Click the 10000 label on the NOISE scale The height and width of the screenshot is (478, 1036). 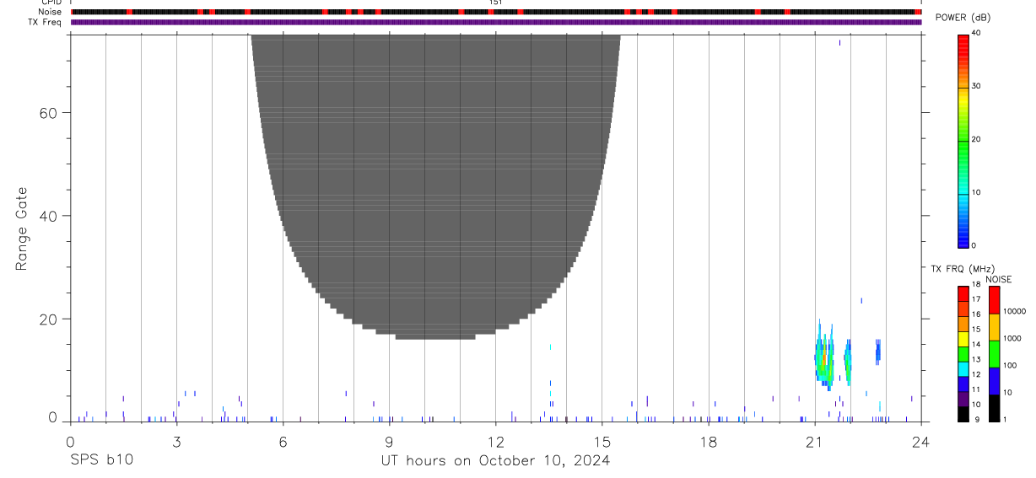[x=1014, y=311]
